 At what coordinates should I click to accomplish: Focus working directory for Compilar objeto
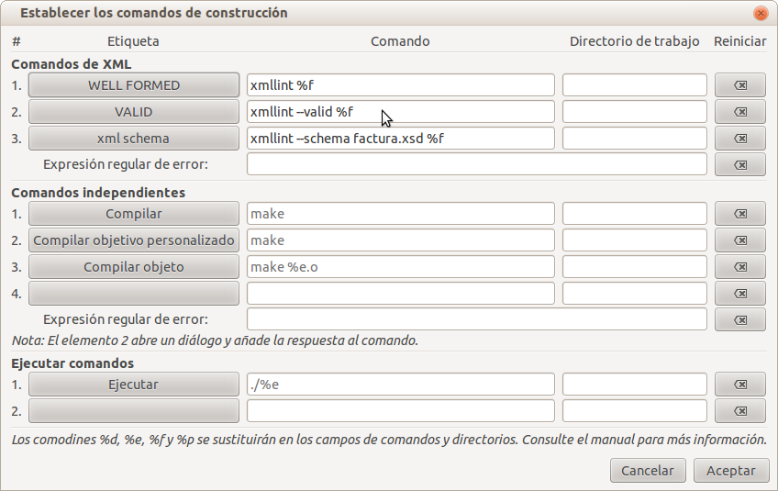tap(635, 267)
